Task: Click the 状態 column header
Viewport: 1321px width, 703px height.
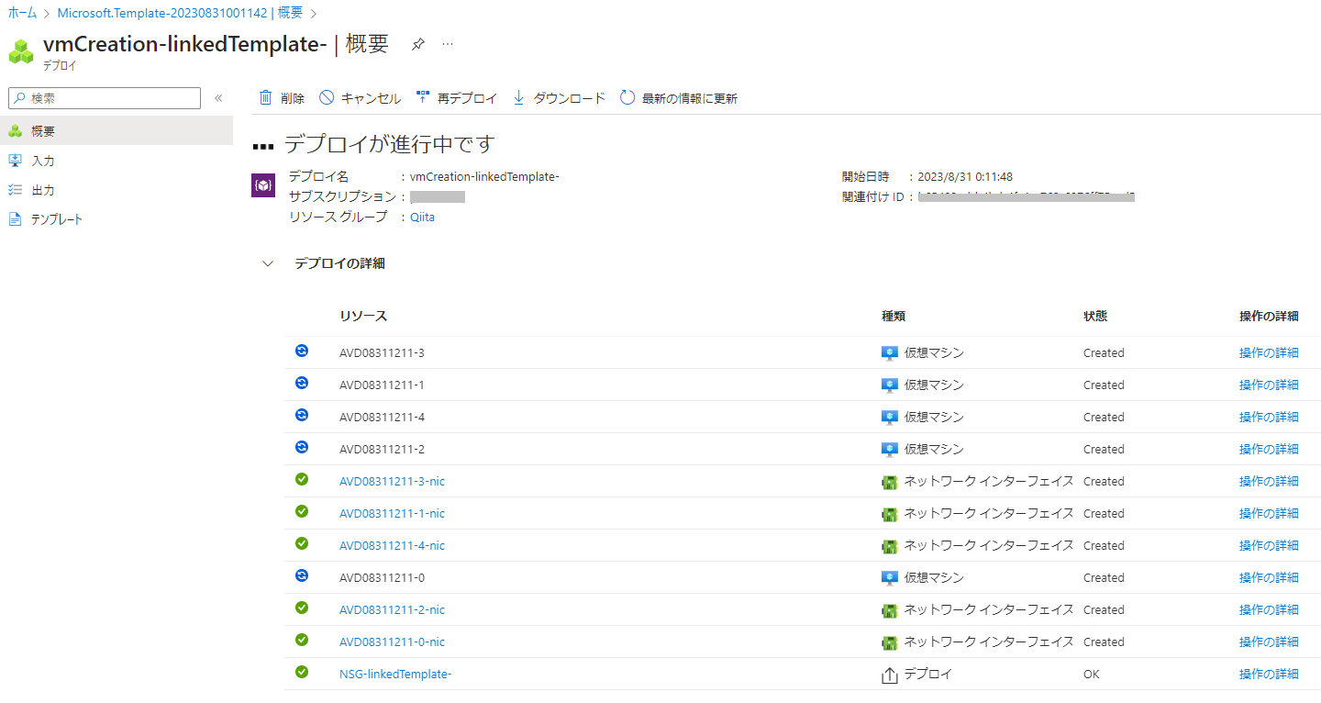Action: [x=1095, y=316]
